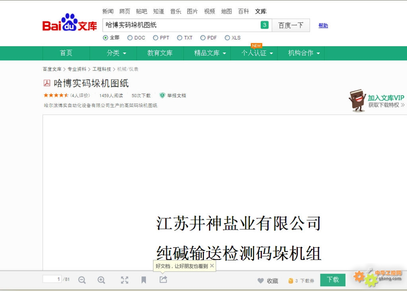Switch to Baidu 百科 search
The width and height of the screenshot is (407, 291).
point(244,12)
